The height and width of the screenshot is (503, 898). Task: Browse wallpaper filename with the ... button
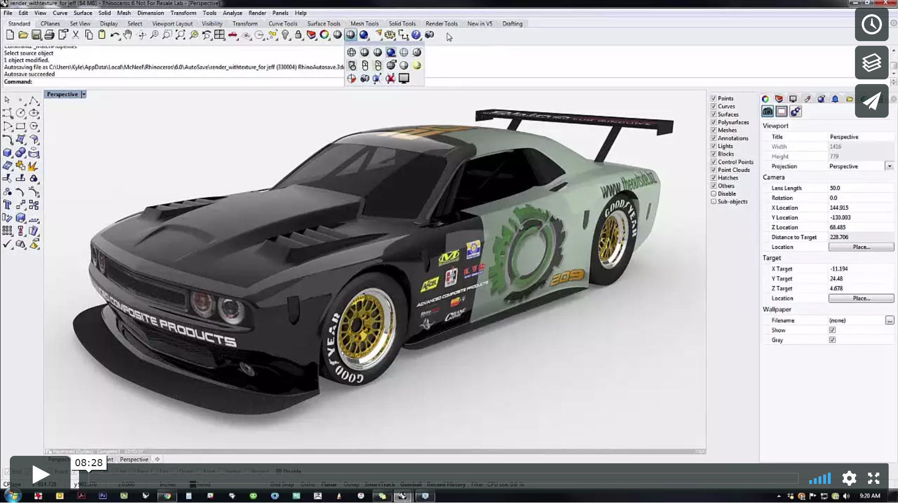890,320
